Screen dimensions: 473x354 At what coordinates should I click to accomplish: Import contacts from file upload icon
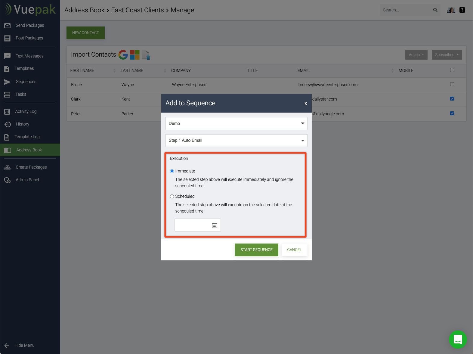pos(146,55)
